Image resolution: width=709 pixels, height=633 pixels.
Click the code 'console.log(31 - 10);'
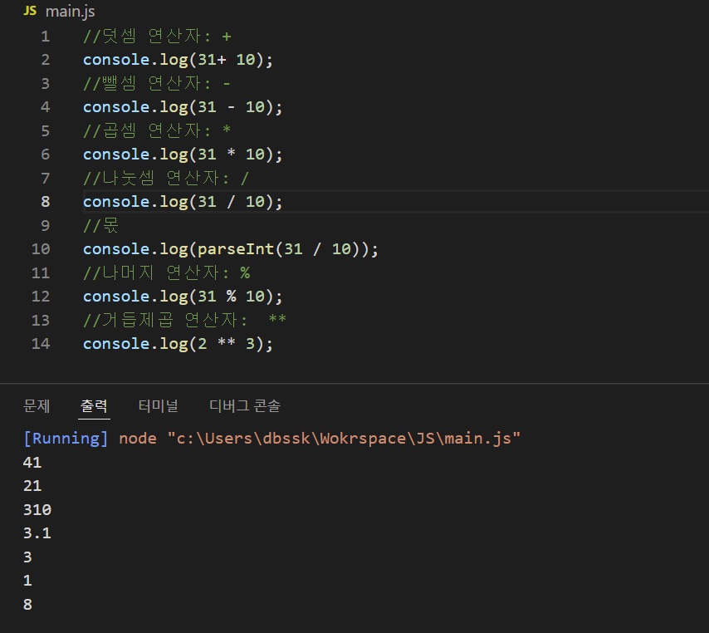(x=183, y=107)
